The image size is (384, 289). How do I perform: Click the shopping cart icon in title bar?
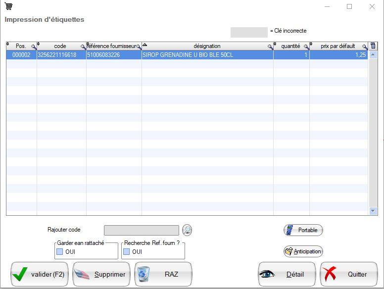[8, 6]
